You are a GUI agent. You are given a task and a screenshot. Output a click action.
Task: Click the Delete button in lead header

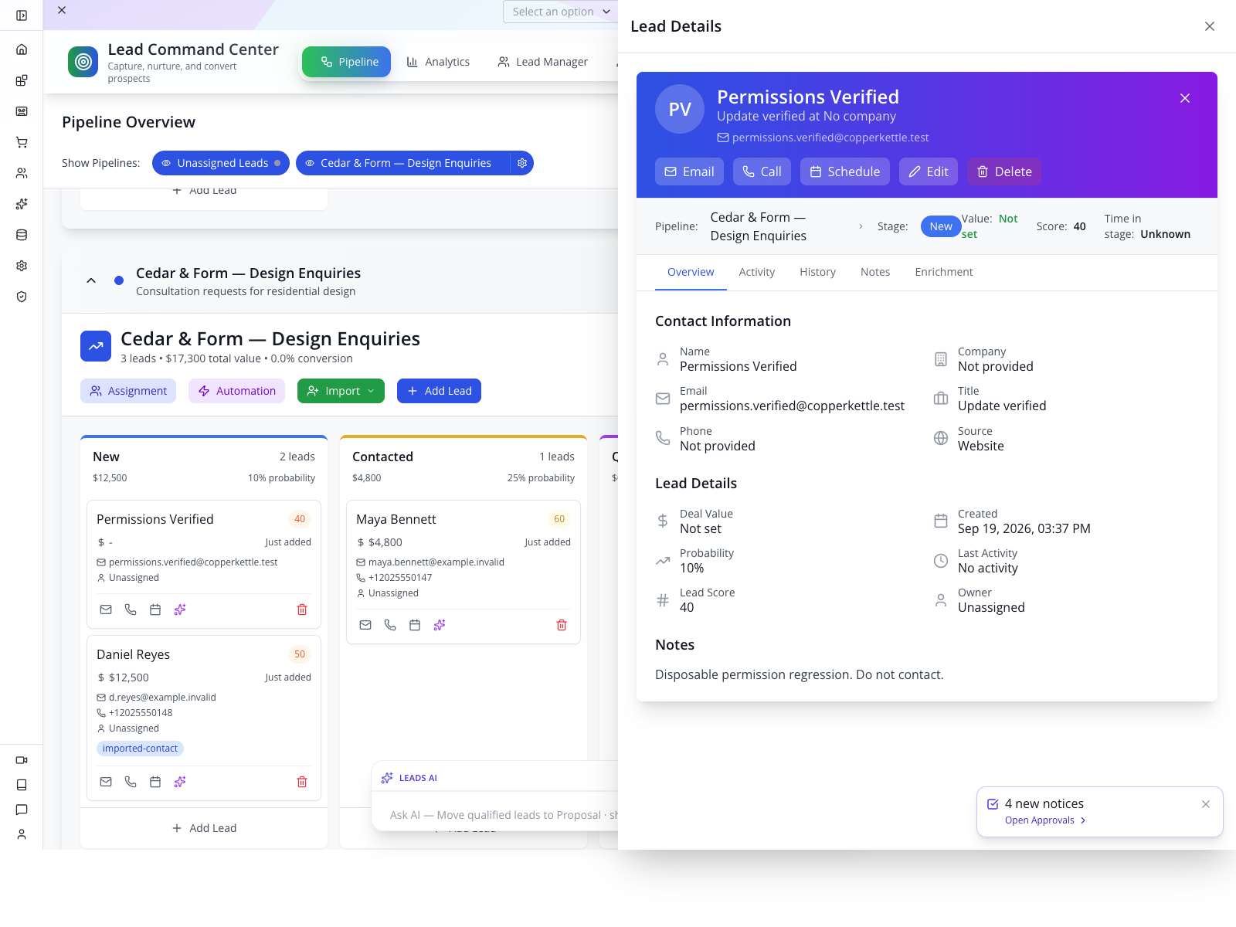(x=1004, y=171)
